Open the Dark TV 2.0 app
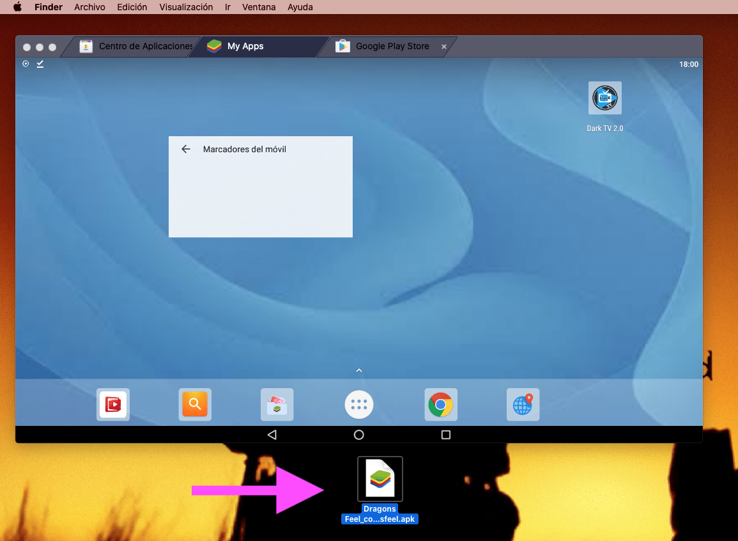Viewport: 738px width, 541px height. click(604, 99)
